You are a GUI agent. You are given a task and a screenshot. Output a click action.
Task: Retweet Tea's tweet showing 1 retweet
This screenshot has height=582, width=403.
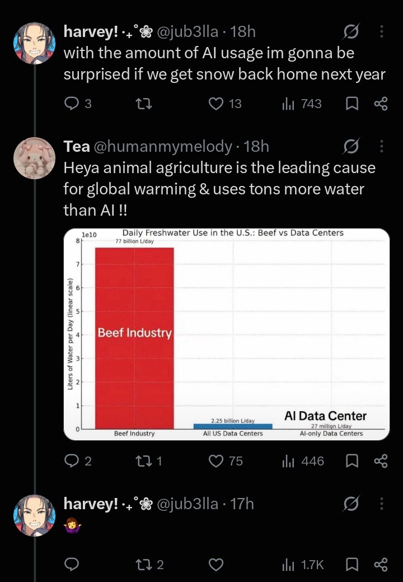[144, 461]
